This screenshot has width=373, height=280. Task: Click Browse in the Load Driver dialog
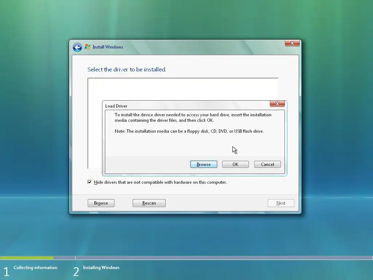(x=204, y=164)
